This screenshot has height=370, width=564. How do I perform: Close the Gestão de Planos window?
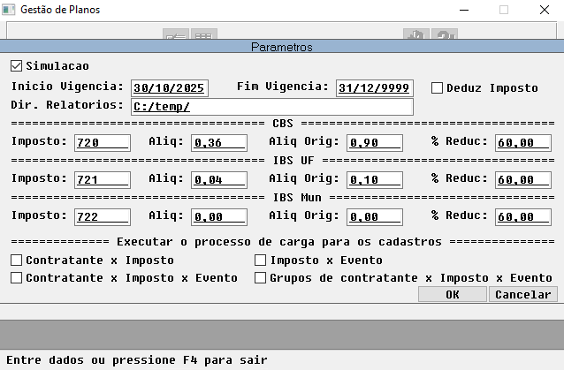545,10
